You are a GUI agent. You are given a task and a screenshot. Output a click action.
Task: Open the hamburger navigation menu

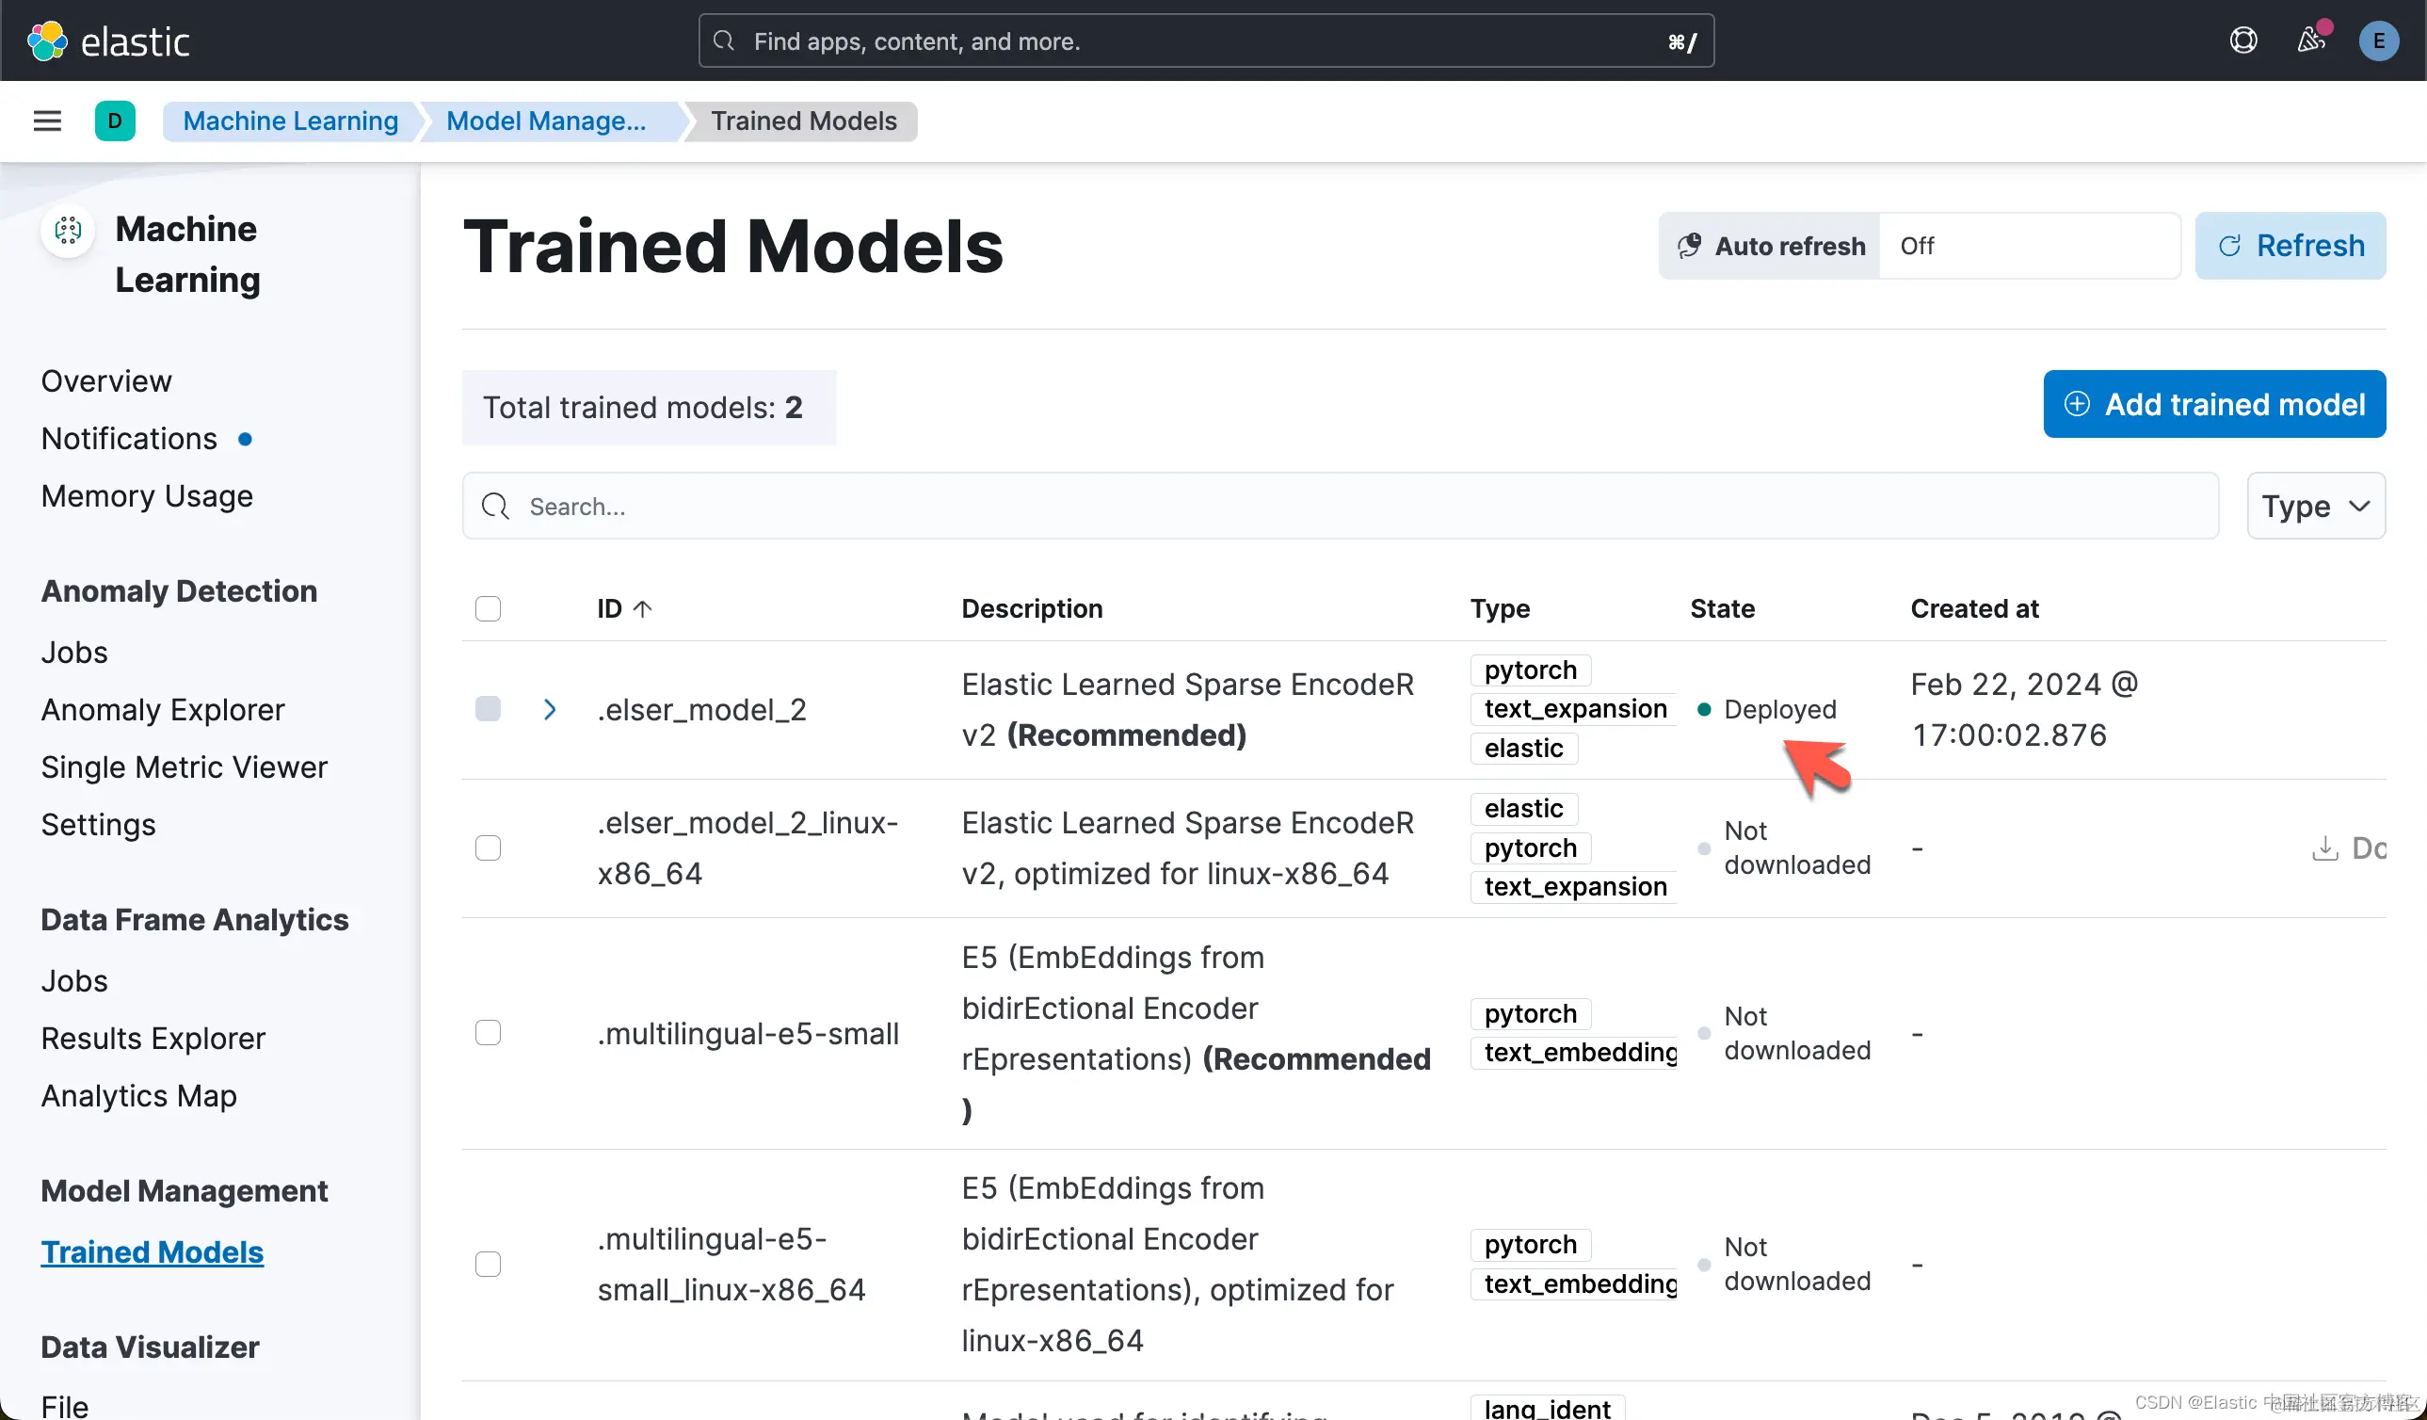[47, 121]
